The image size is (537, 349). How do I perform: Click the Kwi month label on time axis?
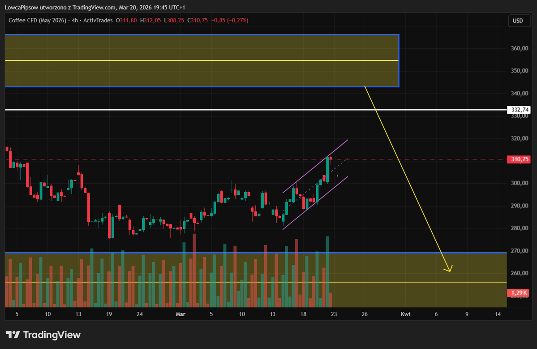click(405, 314)
